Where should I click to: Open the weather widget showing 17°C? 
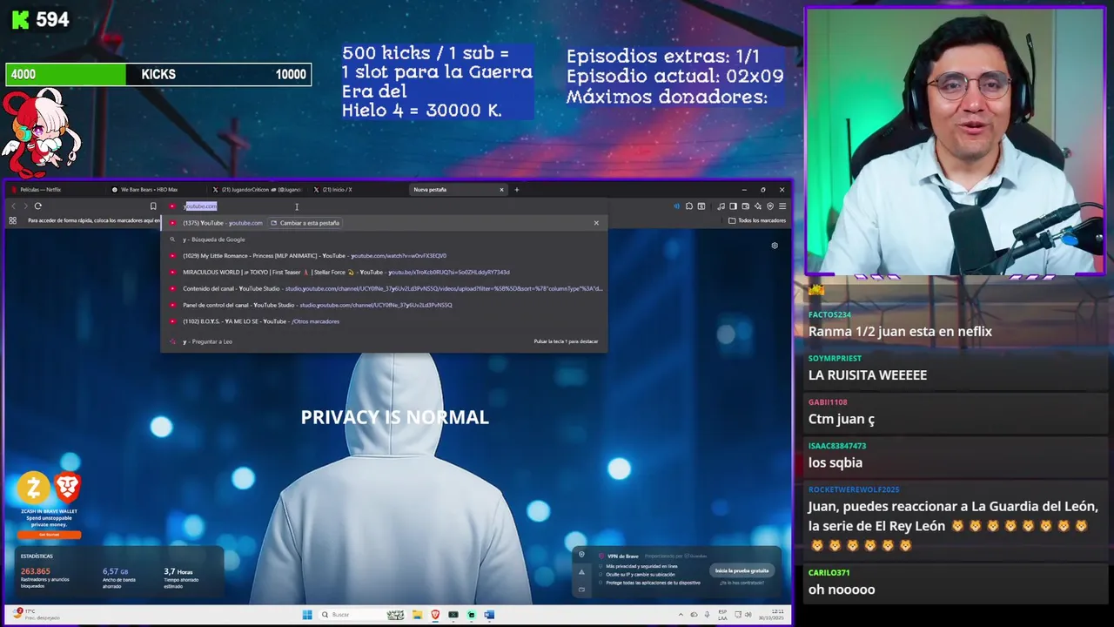35,615
